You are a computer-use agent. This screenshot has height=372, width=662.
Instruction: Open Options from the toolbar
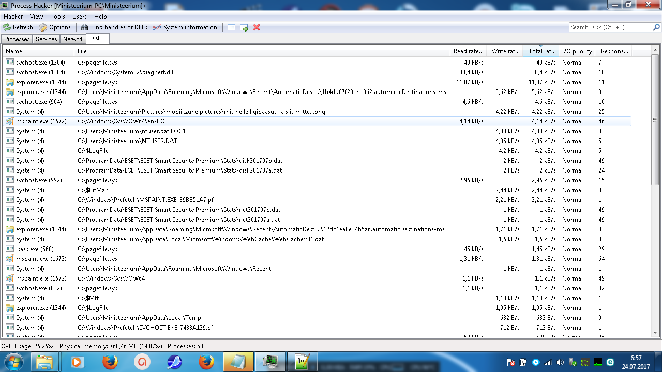55,27
